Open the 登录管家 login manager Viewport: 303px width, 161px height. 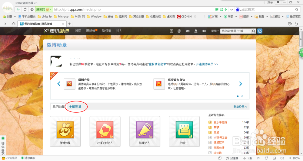(x=293, y=17)
